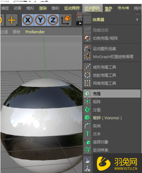Click the 切换克隆/矩阵 icon
The height and width of the screenshot is (173, 142).
coord(88,38)
